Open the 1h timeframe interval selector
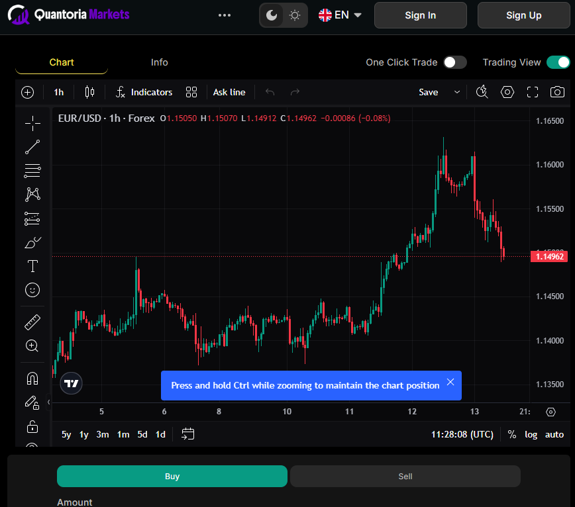Image resolution: width=575 pixels, height=507 pixels. [x=59, y=92]
